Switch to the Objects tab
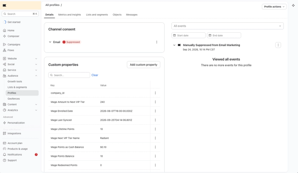298x173 pixels. [117, 15]
